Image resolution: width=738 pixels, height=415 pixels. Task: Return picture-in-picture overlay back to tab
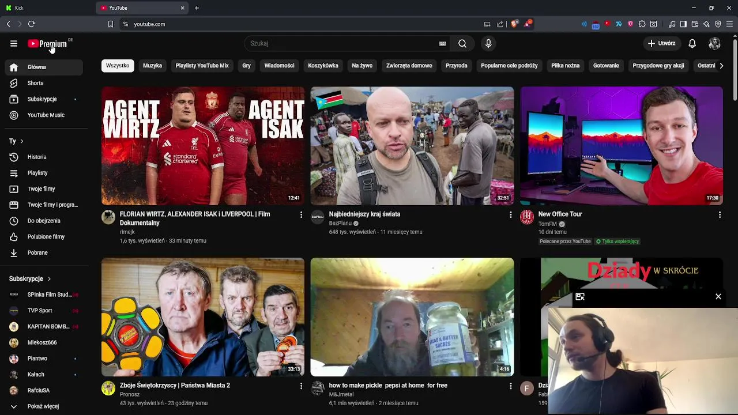pos(580,296)
